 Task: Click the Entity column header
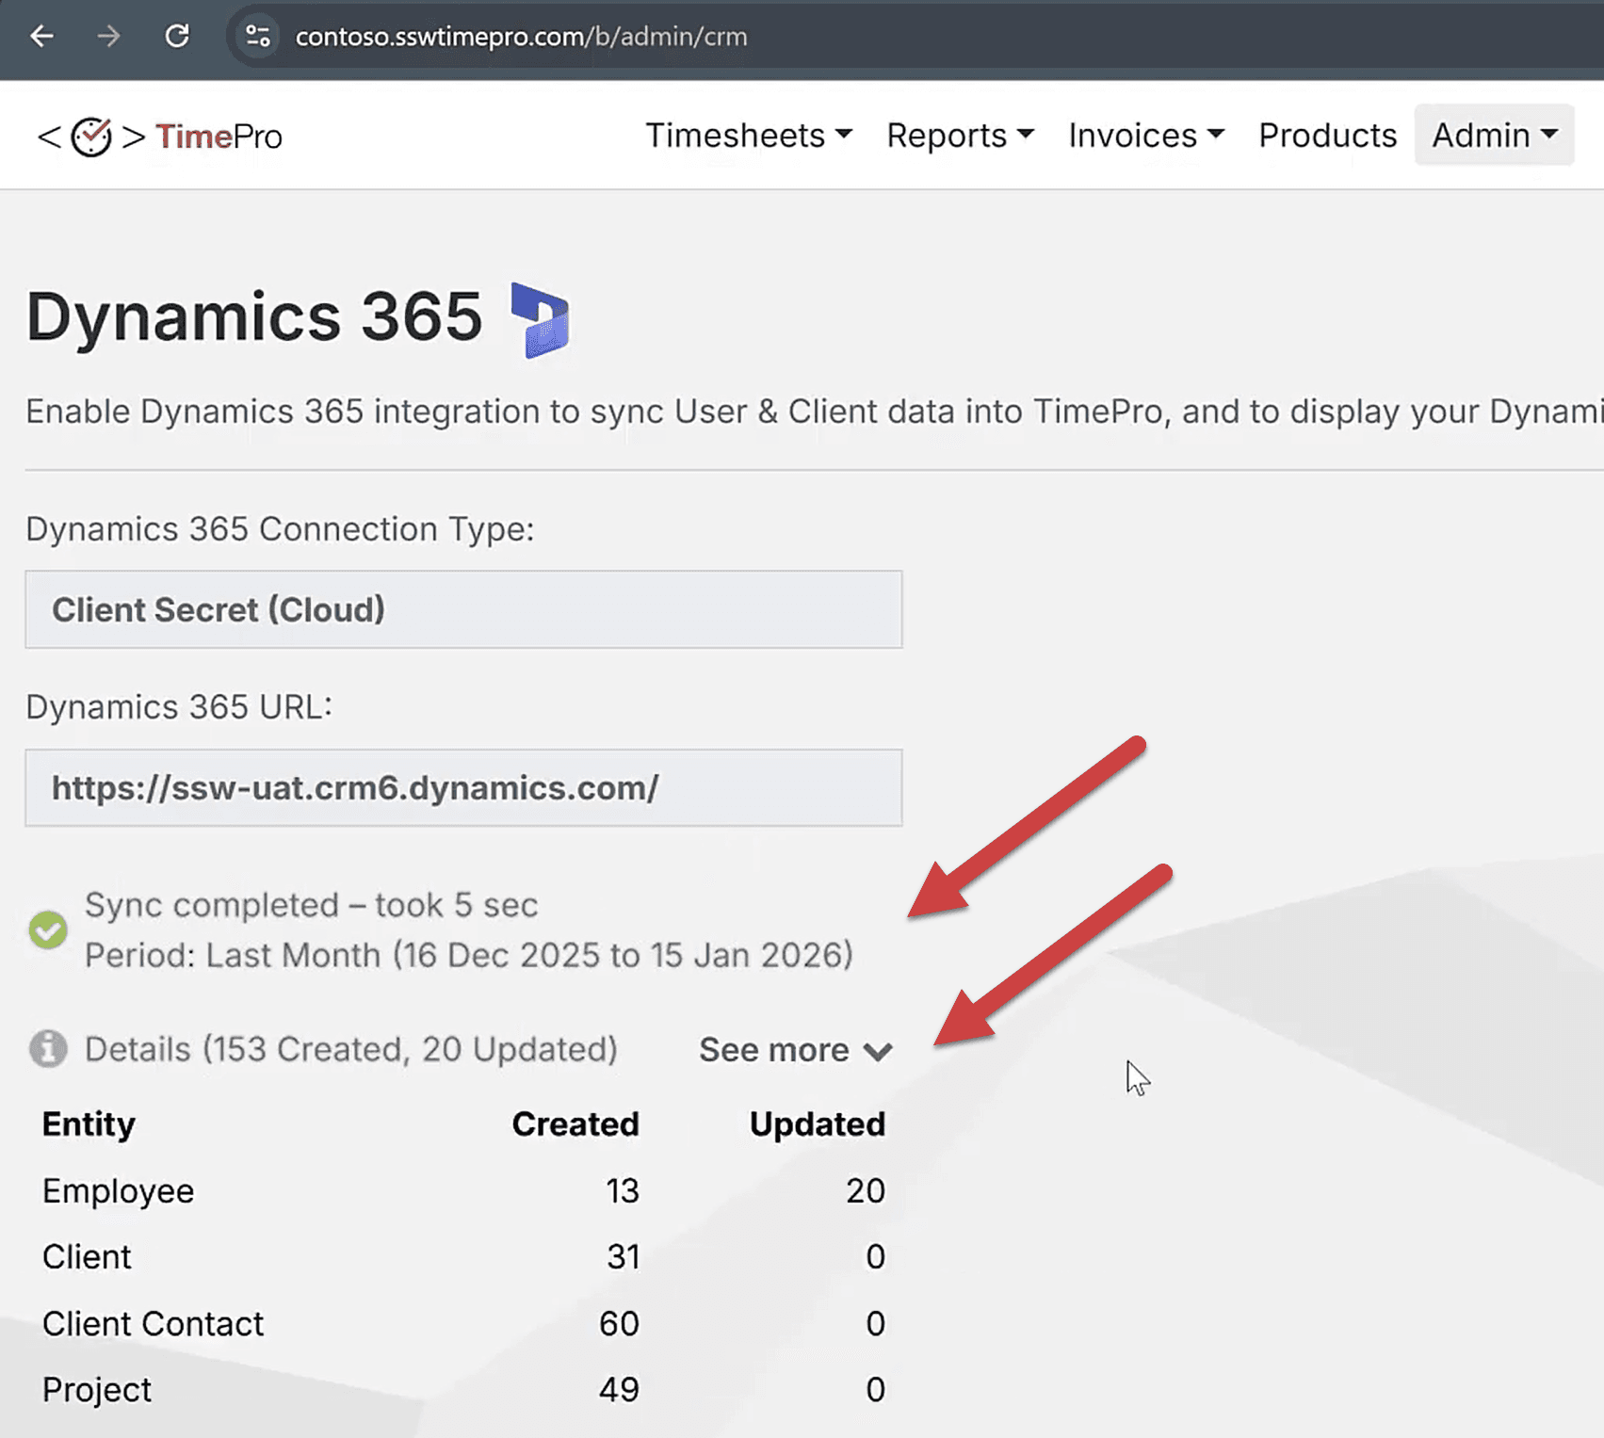click(89, 1124)
